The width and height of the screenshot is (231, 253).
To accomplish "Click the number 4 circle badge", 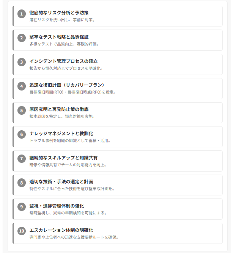I will point(22,86).
